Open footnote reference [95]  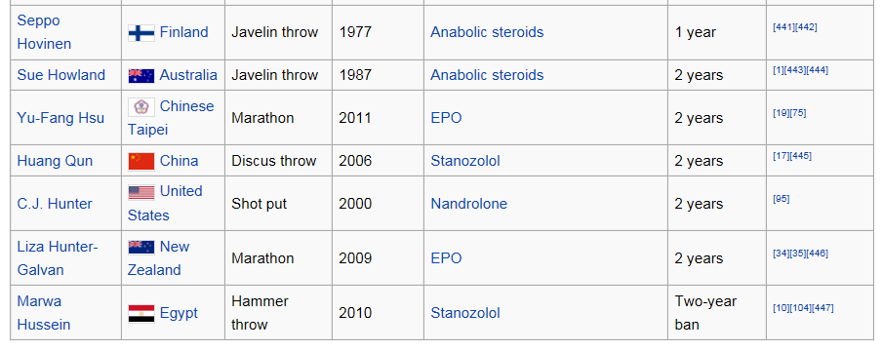(x=782, y=199)
